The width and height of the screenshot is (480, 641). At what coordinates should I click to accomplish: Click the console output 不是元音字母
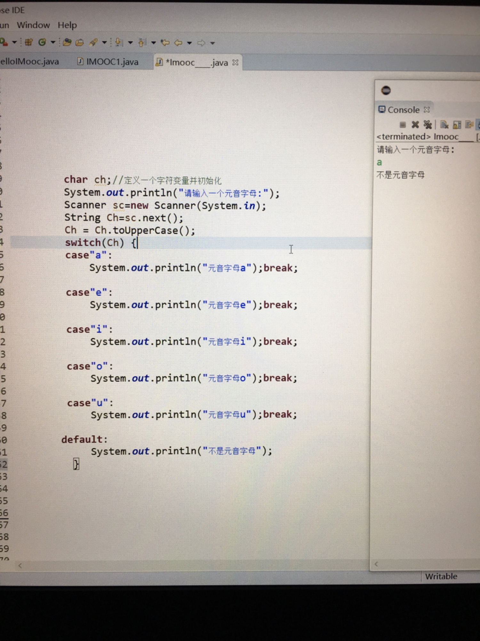point(401,175)
